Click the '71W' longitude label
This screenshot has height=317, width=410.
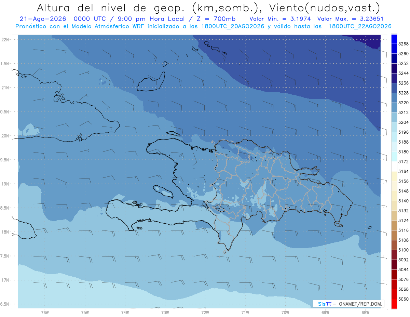tap(245, 312)
